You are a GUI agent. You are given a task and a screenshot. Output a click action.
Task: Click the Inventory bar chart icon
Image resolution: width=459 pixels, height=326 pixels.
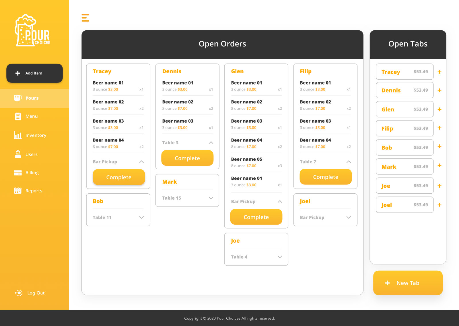[18, 135]
